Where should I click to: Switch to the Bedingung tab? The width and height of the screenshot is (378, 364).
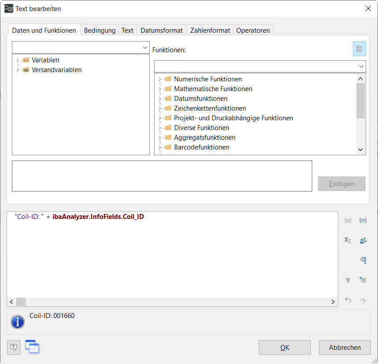pyautogui.click(x=99, y=30)
